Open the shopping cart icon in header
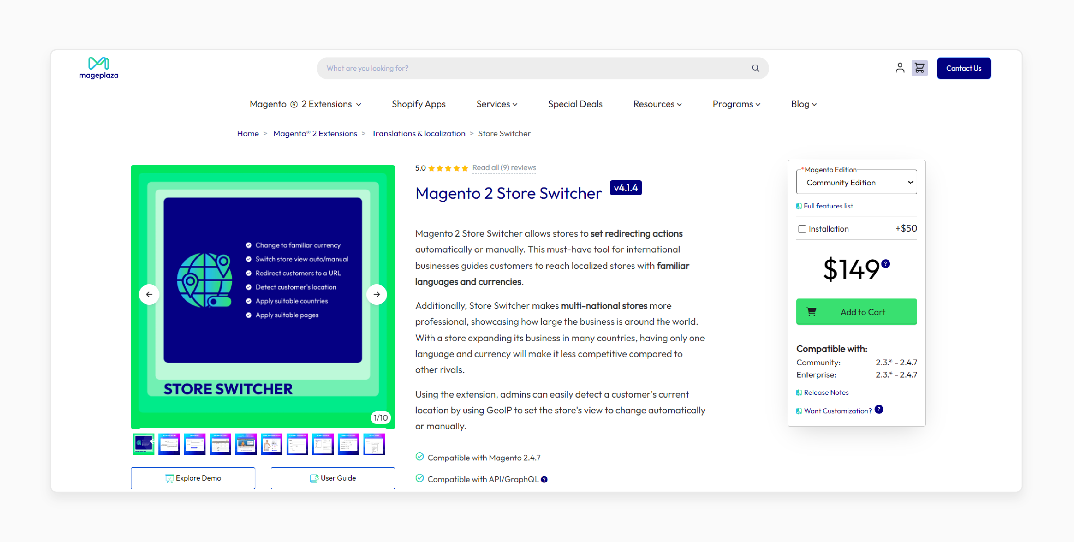 point(919,68)
